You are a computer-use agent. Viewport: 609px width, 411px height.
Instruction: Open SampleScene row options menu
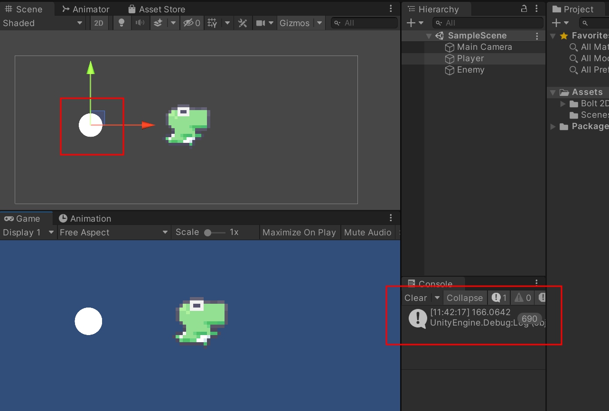[537, 36]
